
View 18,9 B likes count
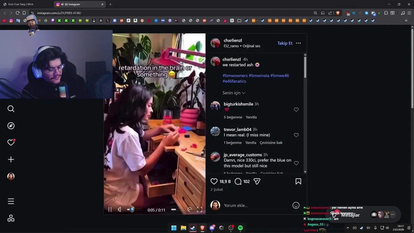click(x=225, y=182)
